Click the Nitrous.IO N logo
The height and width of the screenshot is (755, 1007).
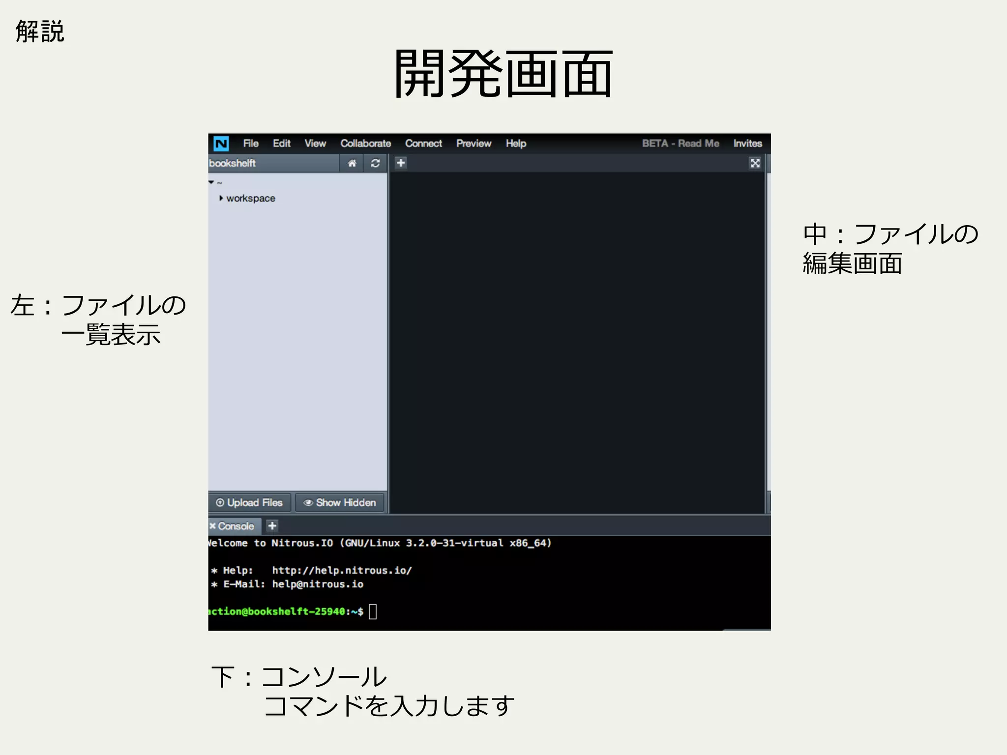pos(221,144)
